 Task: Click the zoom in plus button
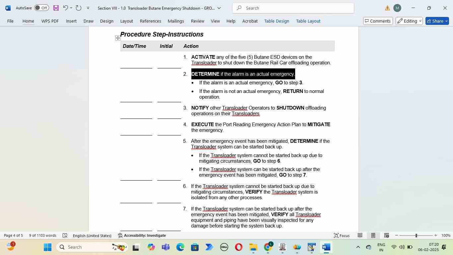point(435,235)
